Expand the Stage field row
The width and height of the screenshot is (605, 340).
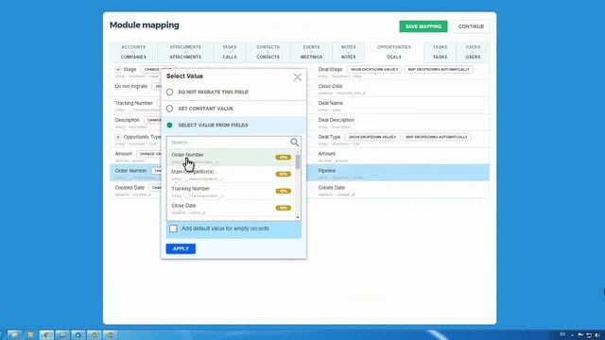pos(118,69)
